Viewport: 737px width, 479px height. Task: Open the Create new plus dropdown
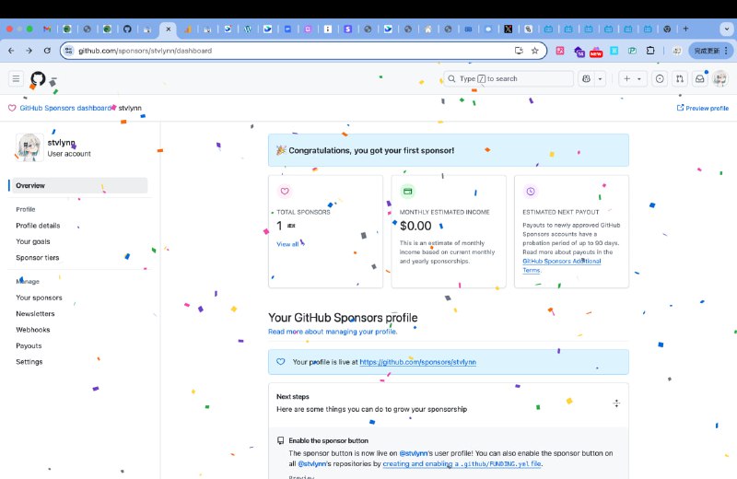click(x=632, y=79)
